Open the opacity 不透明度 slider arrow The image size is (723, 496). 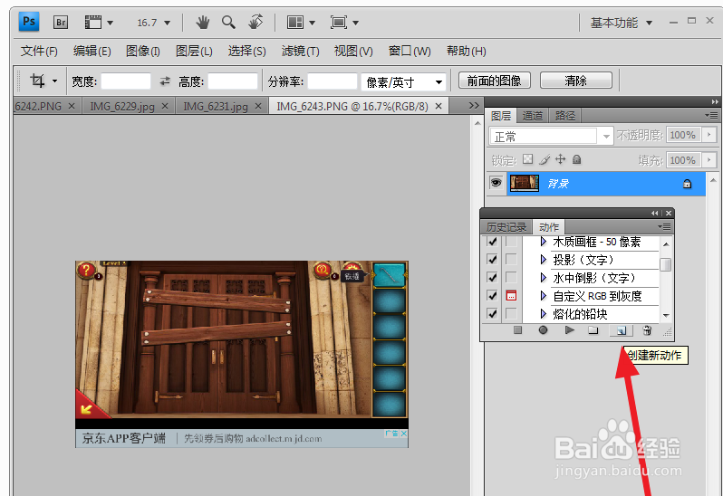(709, 135)
